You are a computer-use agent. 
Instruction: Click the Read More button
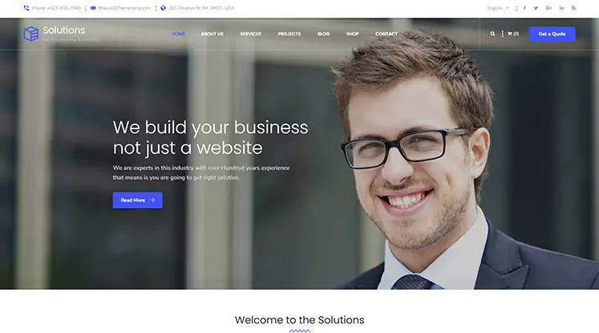point(138,200)
